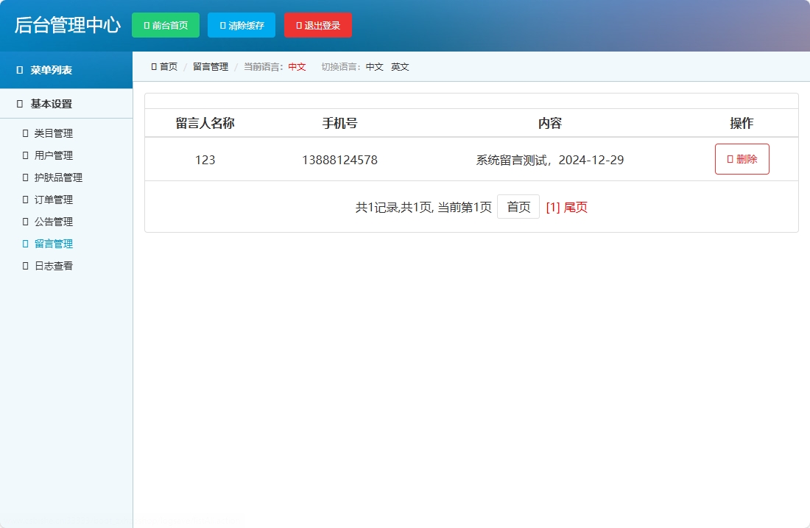Switch interface language to 英文
The image size is (810, 528).
click(x=400, y=66)
